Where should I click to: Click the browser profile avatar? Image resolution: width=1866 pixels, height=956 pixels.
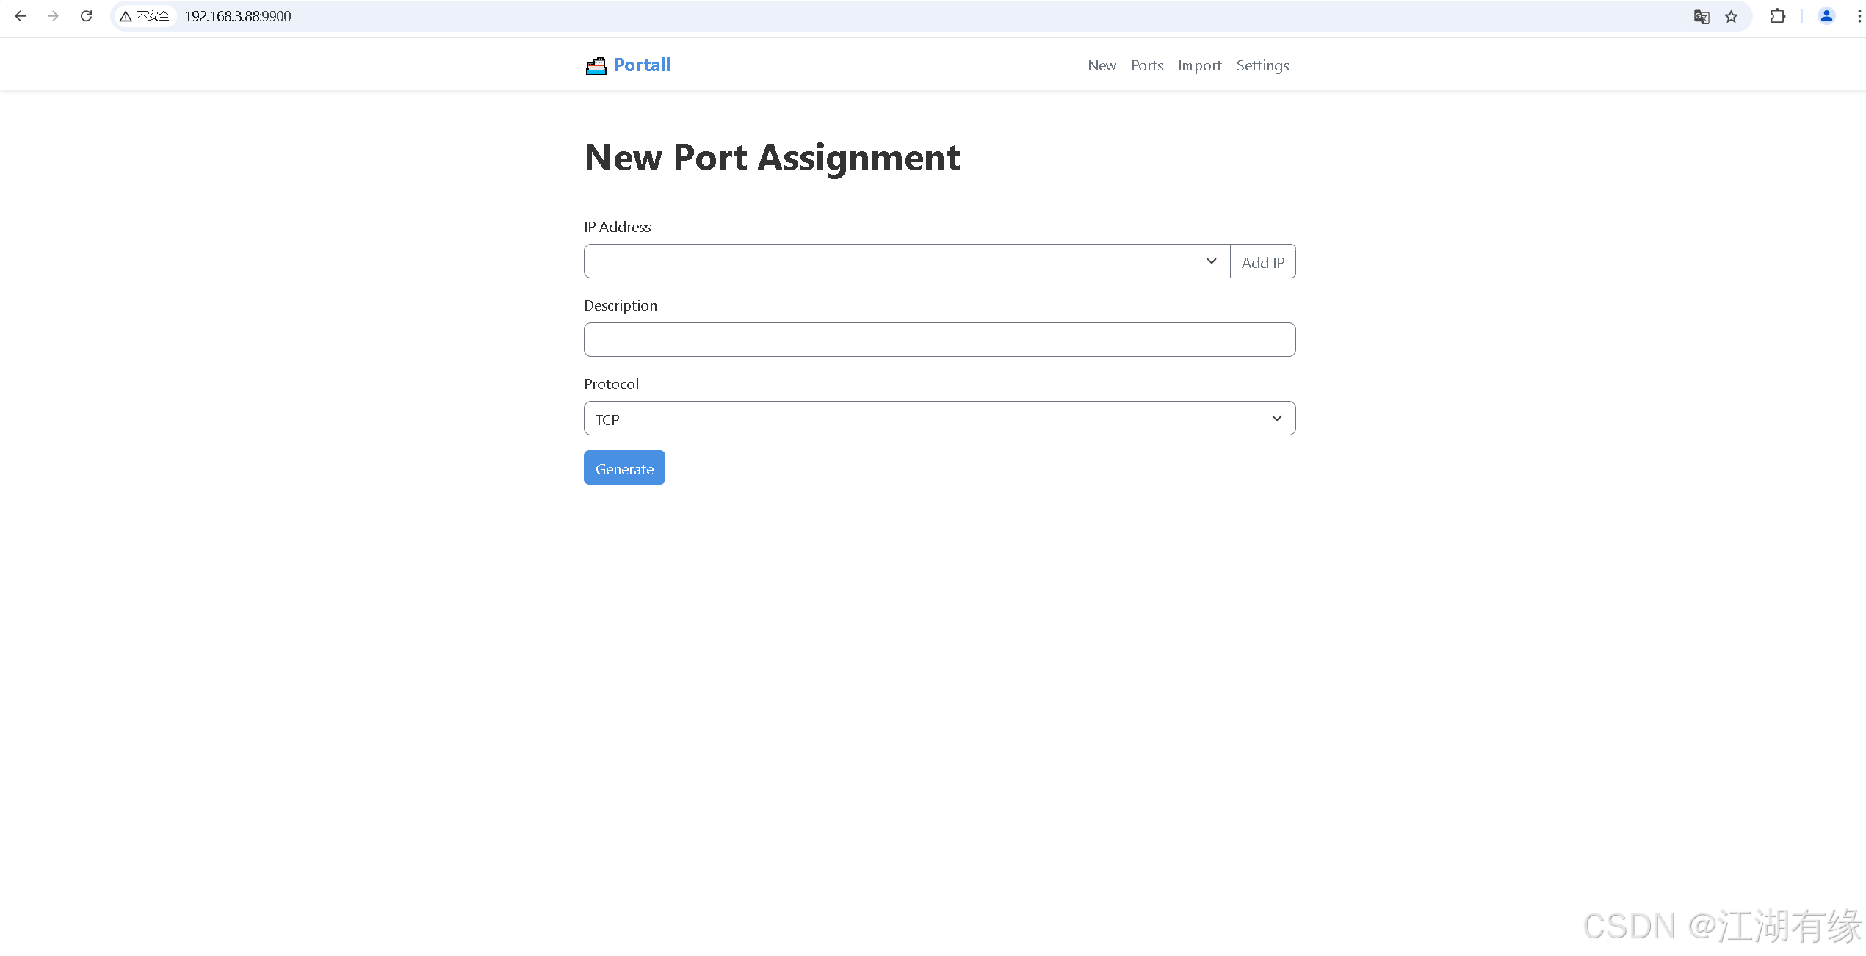[1826, 15]
